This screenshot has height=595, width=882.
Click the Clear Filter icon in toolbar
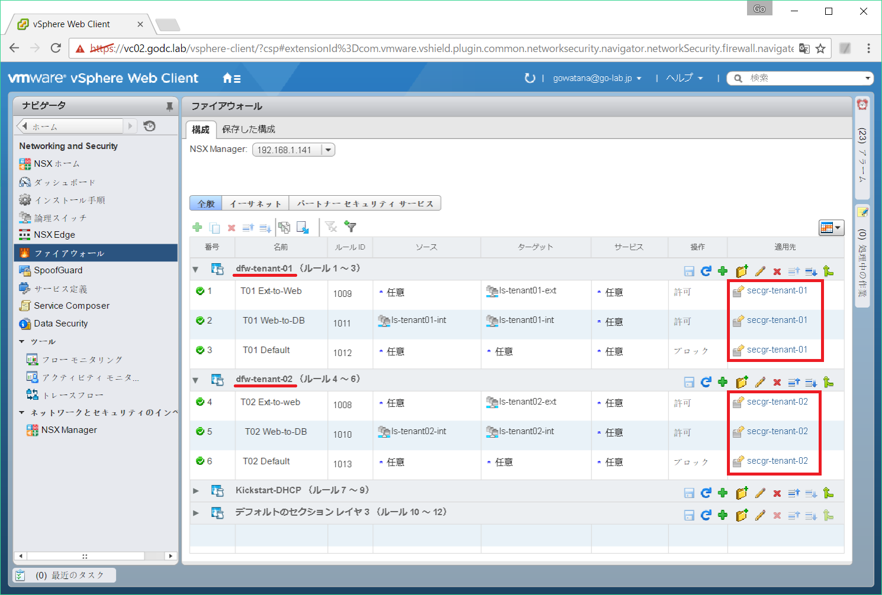tap(331, 227)
